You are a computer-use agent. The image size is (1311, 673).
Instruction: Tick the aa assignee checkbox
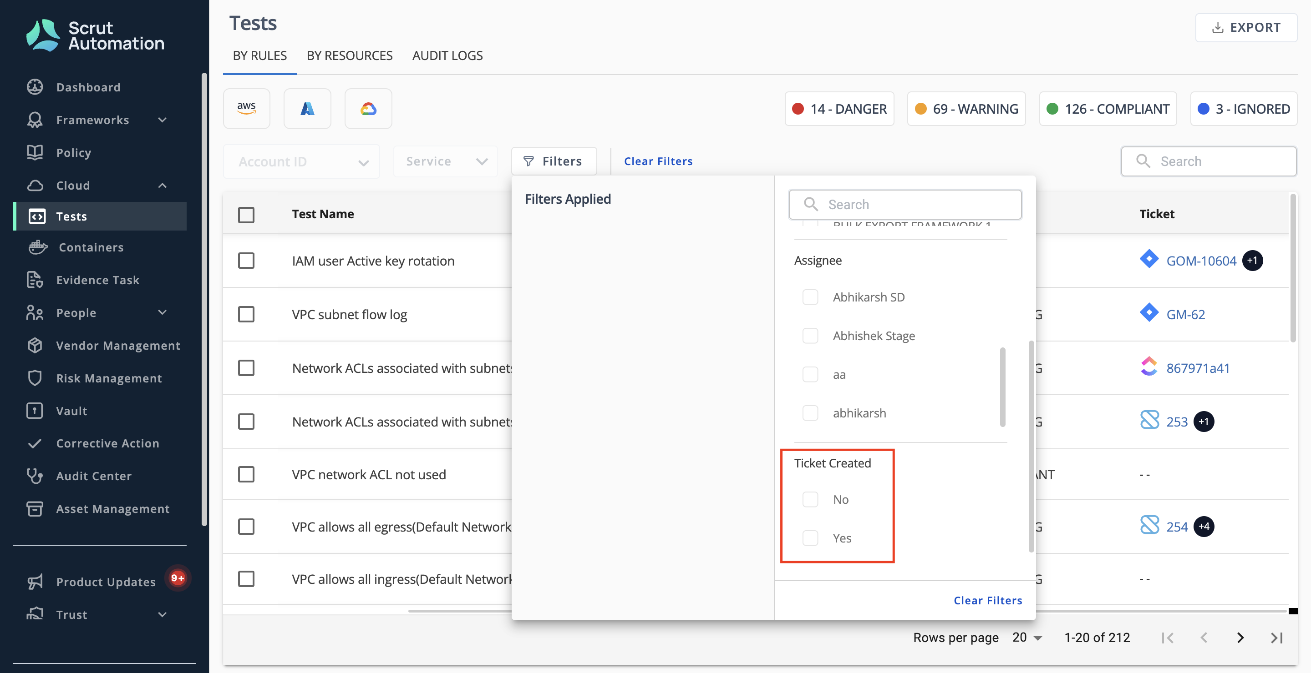coord(810,374)
